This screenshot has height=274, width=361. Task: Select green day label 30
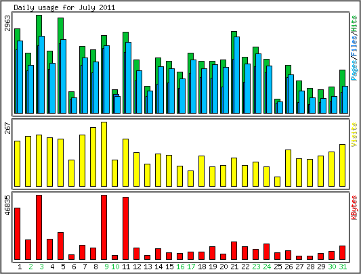click(332, 267)
